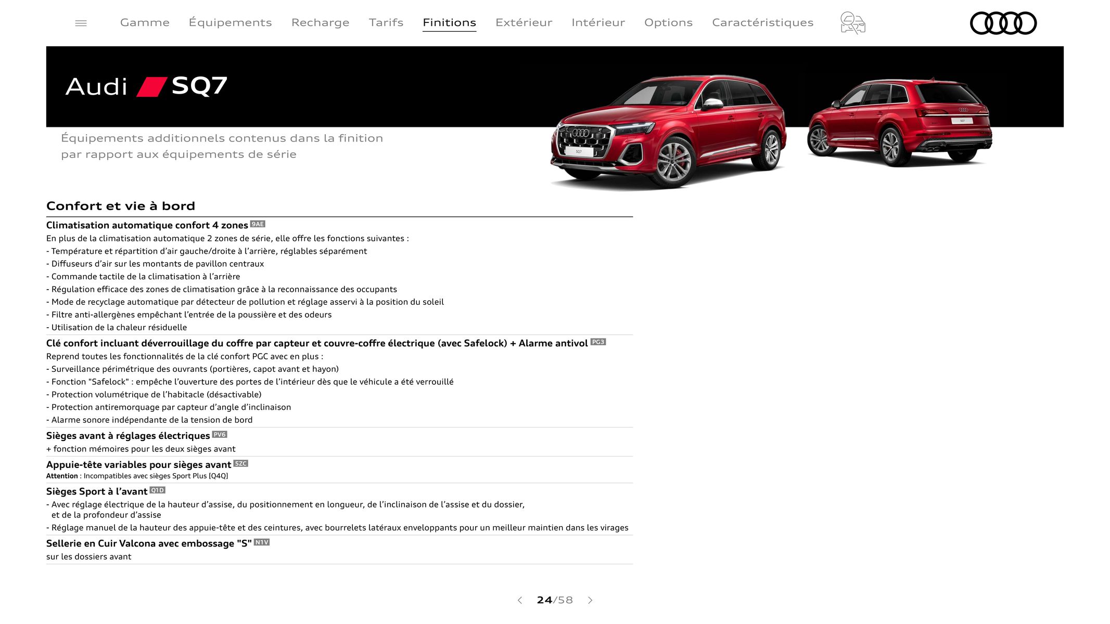Click the Attention incompatibility note line
The height and width of the screenshot is (624, 1110).
137,476
